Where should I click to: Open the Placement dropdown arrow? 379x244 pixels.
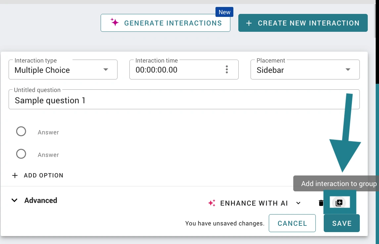tap(348, 70)
